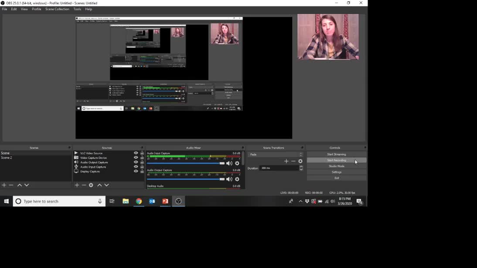Decrease the transition duration with down stepper
The height and width of the screenshot is (268, 477).
(x=301, y=169)
